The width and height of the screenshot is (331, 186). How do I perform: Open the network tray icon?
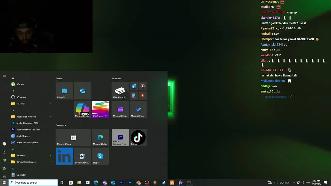point(298,183)
